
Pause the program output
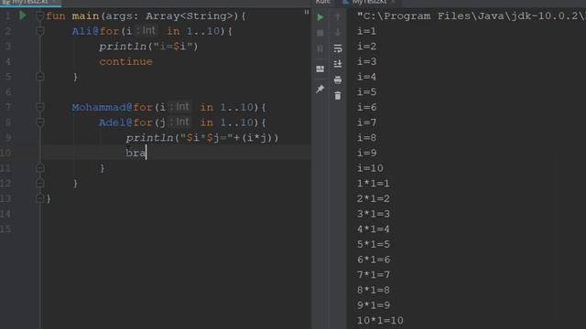pos(320,48)
